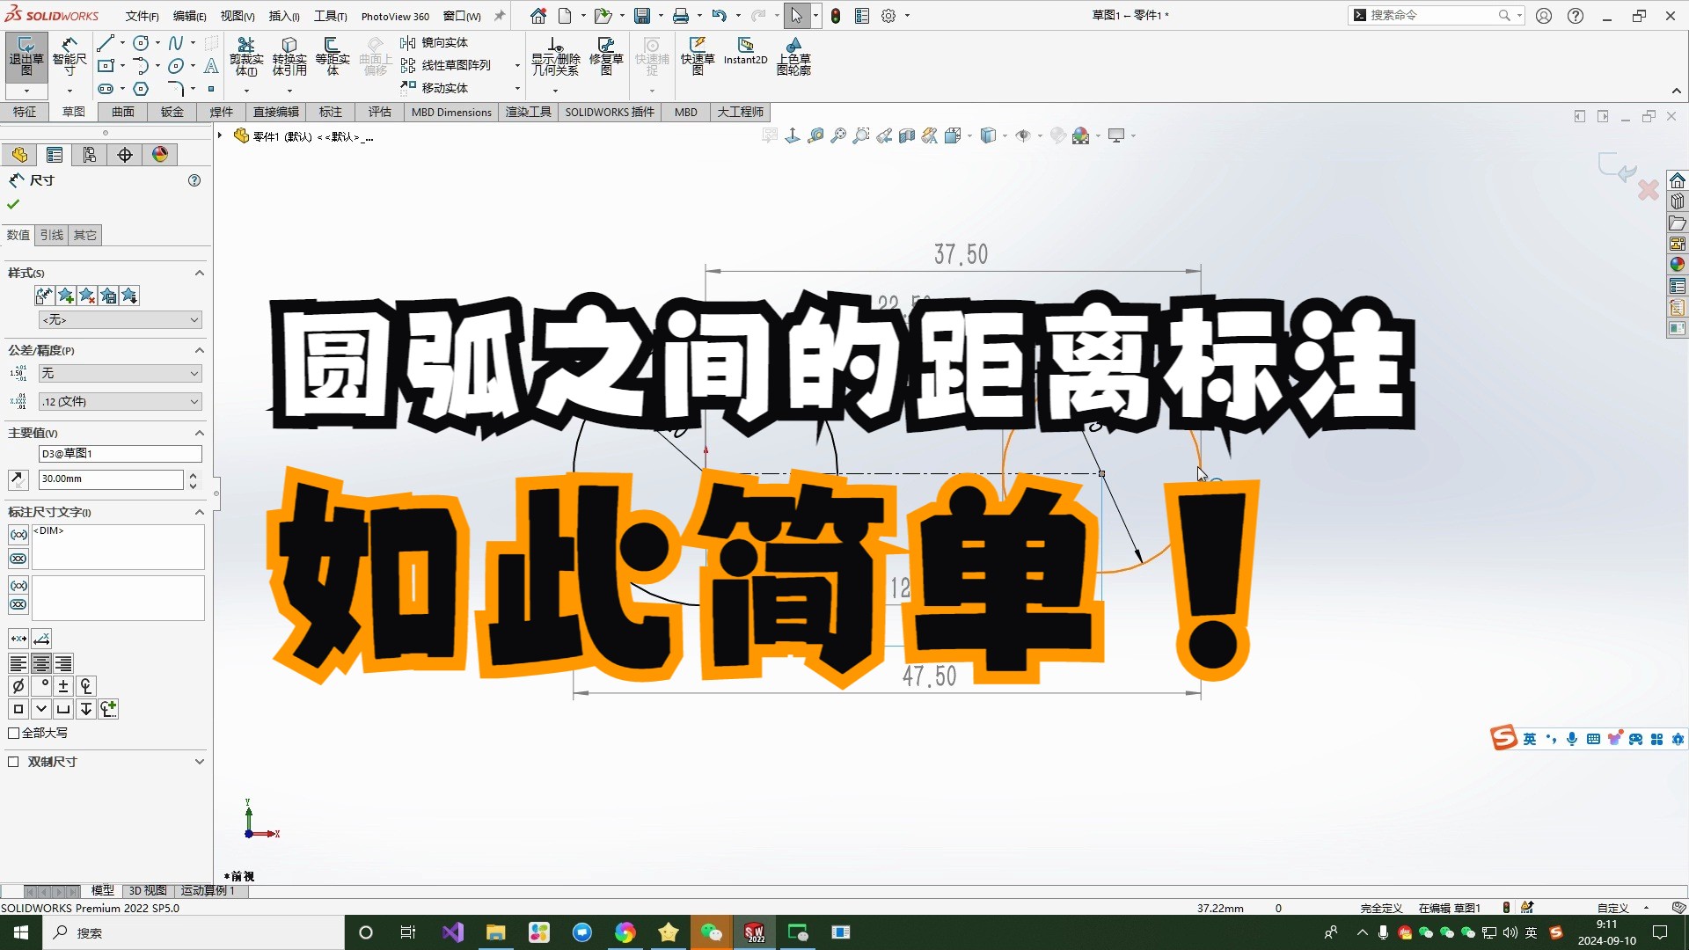Click the help question mark in the dimension panel
This screenshot has height=950, width=1689.
194,180
